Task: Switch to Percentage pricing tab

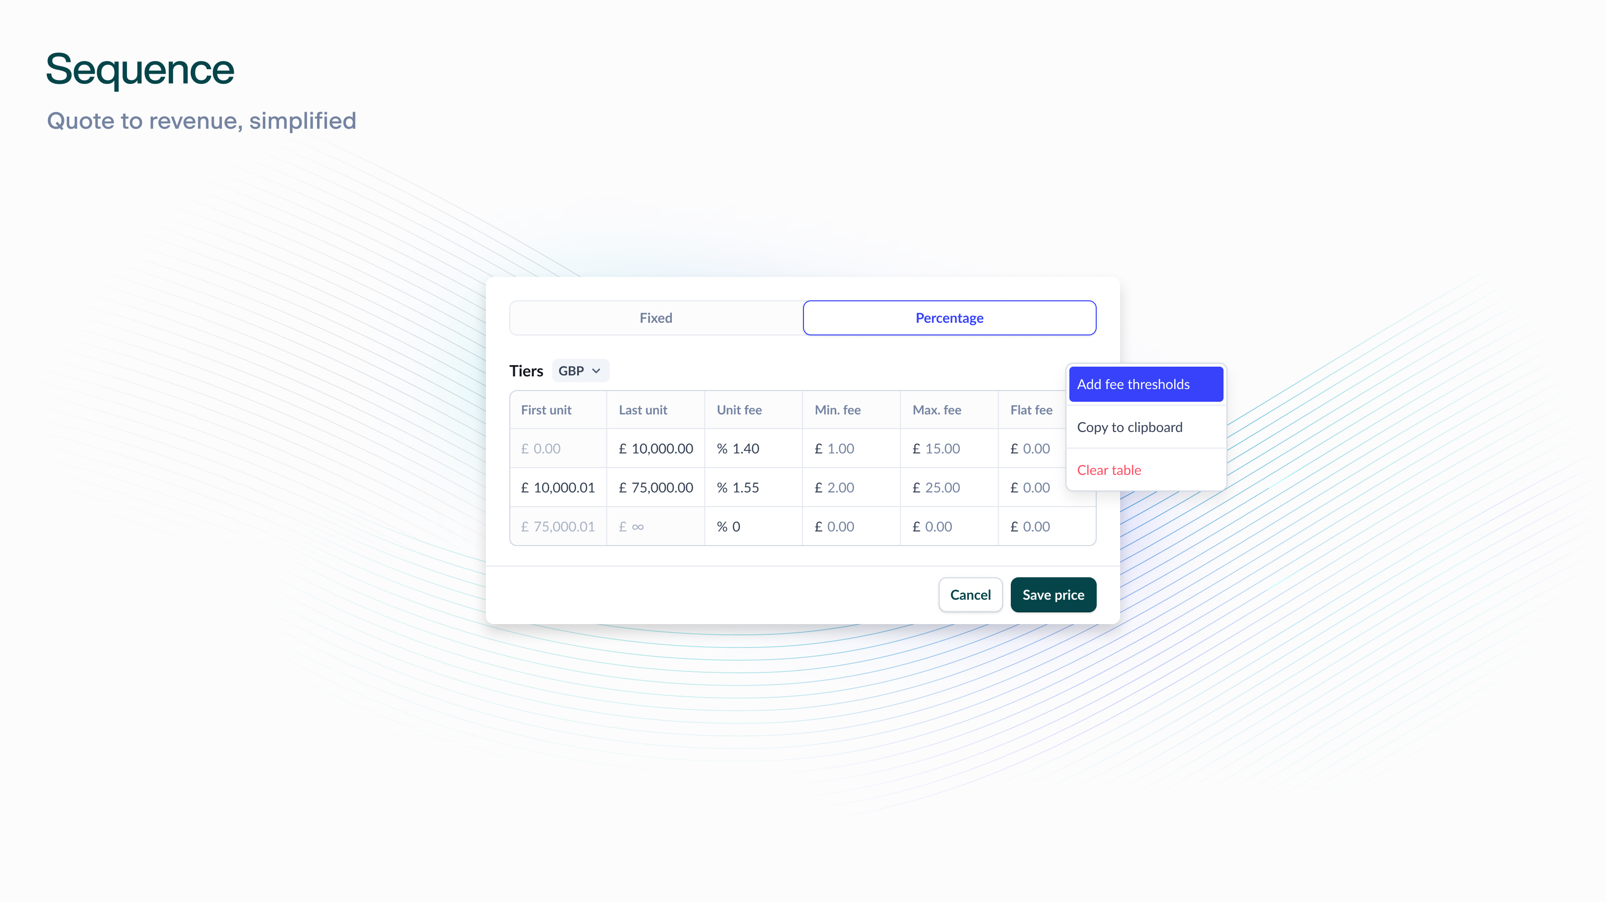Action: pyautogui.click(x=948, y=317)
